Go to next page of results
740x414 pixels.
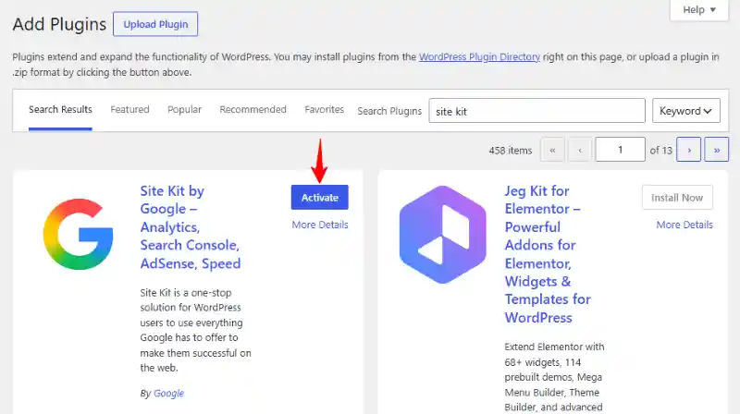(x=688, y=150)
